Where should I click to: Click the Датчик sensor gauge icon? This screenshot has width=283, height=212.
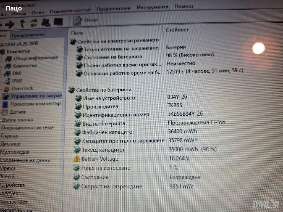[5, 112]
